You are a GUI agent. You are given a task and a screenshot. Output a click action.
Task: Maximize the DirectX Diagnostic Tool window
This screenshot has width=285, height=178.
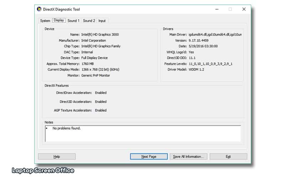tap(230, 10)
